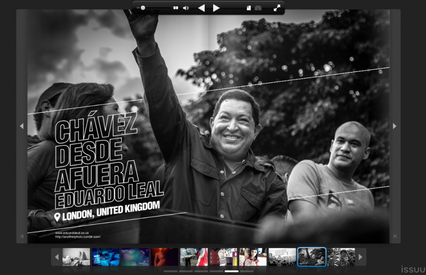Click the highlighted white section indicator bar
Viewport: 426px width, 275px height.
point(232,271)
